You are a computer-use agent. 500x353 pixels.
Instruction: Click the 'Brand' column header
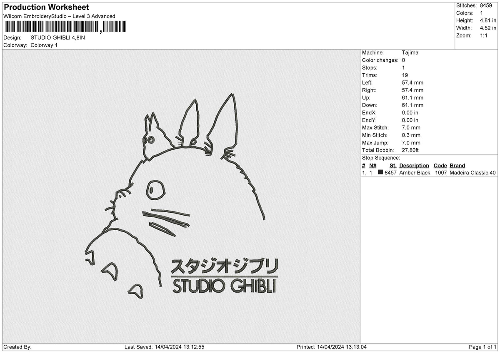(457, 165)
